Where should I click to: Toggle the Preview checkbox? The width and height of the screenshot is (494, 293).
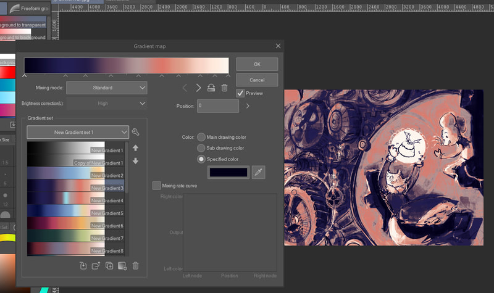pos(240,93)
